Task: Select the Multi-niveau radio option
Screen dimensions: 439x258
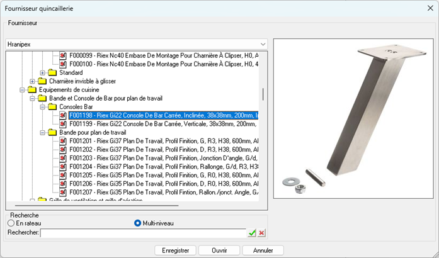Action: point(138,223)
